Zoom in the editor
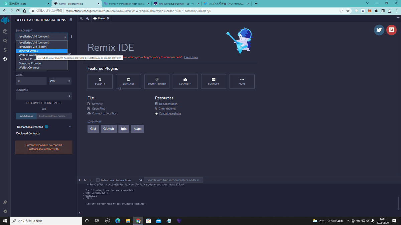The height and width of the screenshot is (225, 401). coord(88,19)
